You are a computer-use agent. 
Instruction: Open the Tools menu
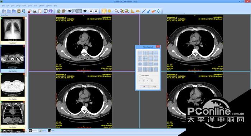(x=35, y=6)
